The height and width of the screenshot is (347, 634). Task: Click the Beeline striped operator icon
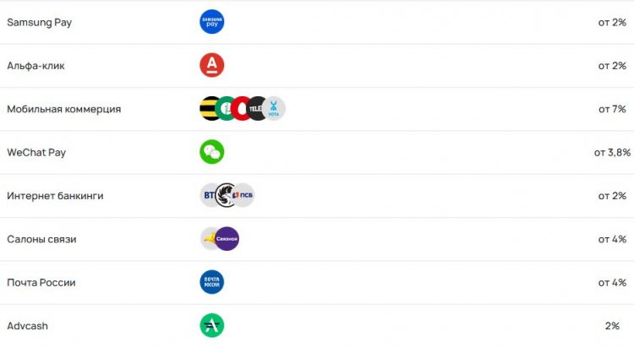[207, 109]
